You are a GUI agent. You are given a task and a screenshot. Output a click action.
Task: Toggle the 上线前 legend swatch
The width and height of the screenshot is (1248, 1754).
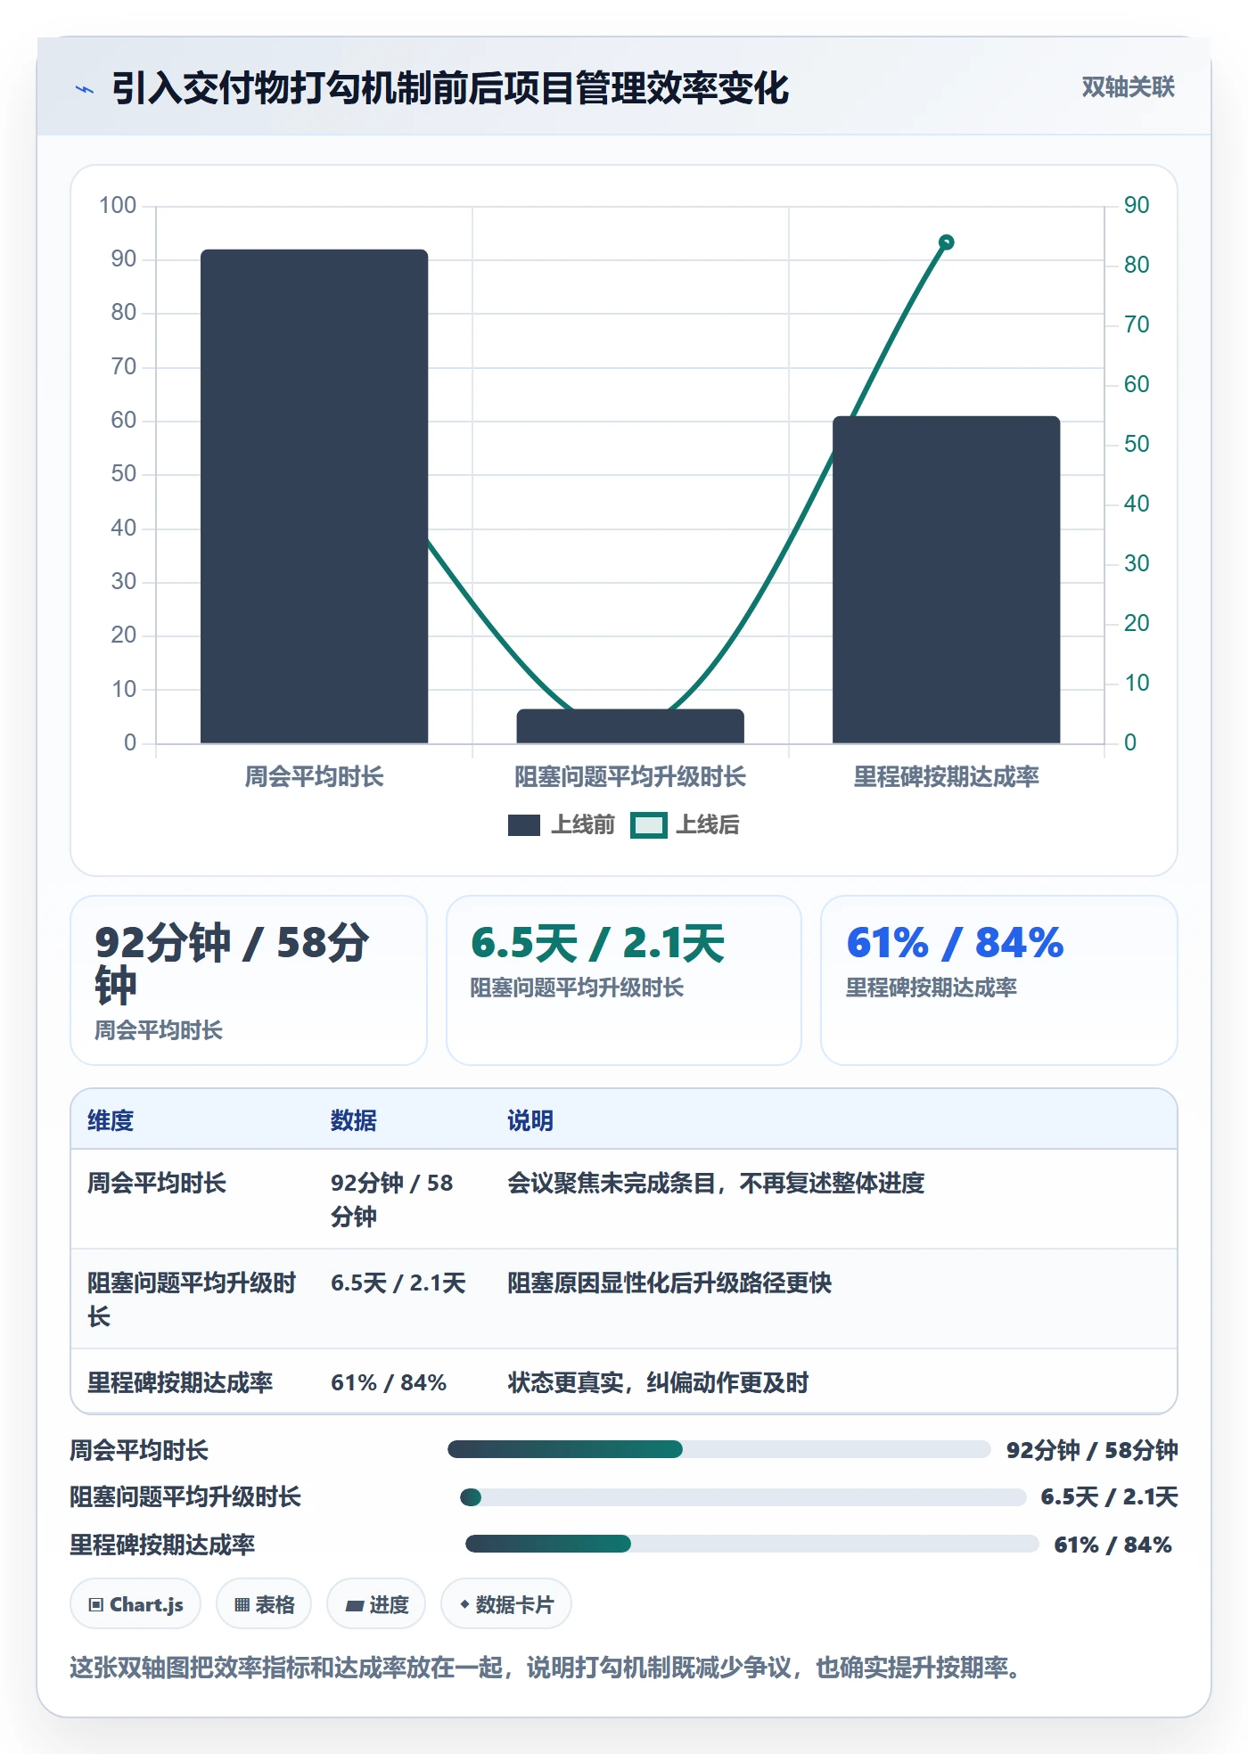coord(524,825)
